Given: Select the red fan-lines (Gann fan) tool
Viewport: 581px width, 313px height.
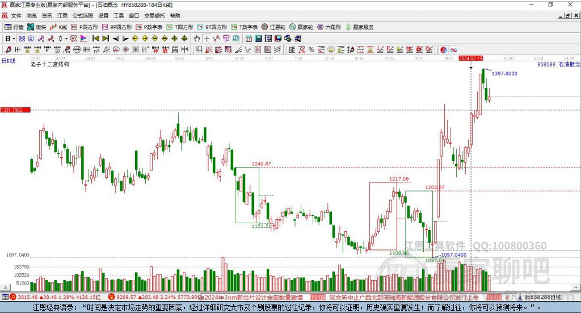Looking at the screenshot, I should point(209,49).
